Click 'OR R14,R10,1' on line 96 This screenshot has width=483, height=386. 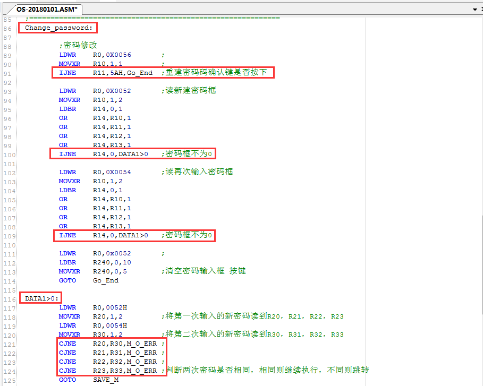(x=95, y=118)
